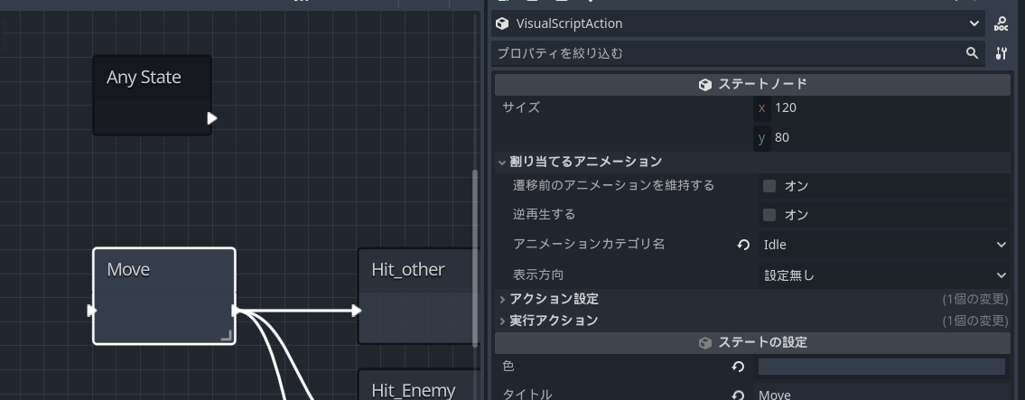Expand the VisualScriptAction object selector
Screen dimensions: 1025x400
tap(974, 24)
